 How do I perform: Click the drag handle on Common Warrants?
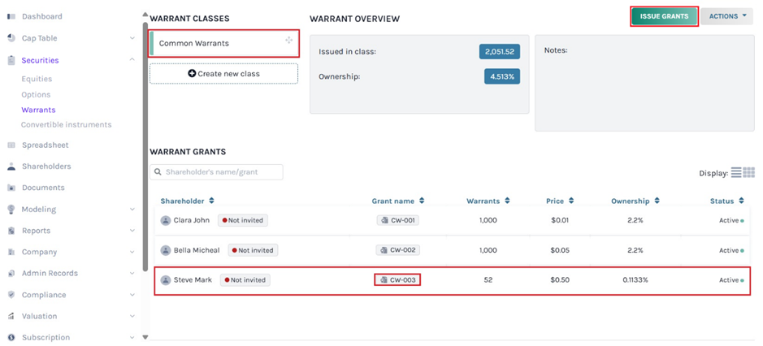pyautogui.click(x=289, y=41)
